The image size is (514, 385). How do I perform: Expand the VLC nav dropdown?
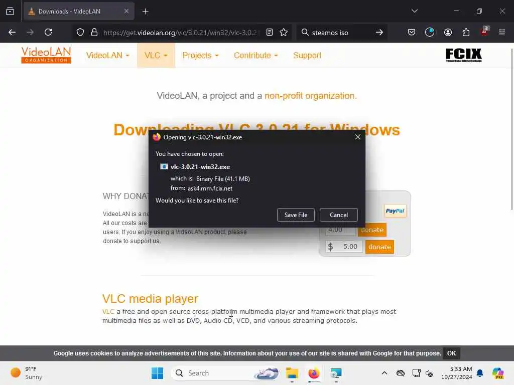coord(156,55)
